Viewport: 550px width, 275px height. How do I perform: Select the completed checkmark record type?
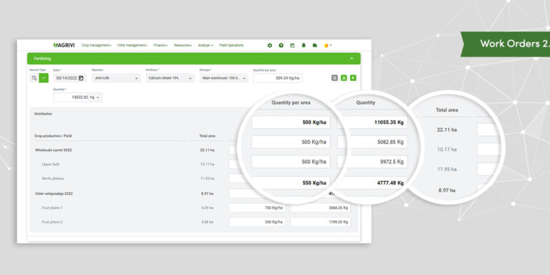(x=44, y=78)
